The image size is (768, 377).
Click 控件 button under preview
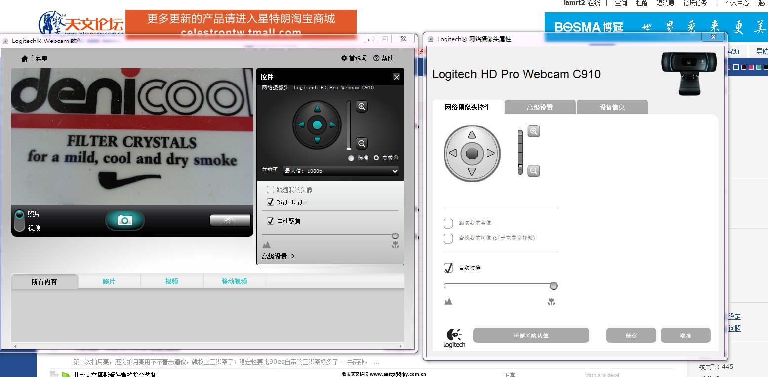(230, 220)
